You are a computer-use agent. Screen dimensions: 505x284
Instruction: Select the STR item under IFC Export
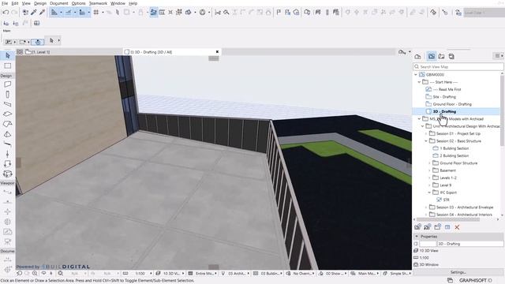click(446, 200)
